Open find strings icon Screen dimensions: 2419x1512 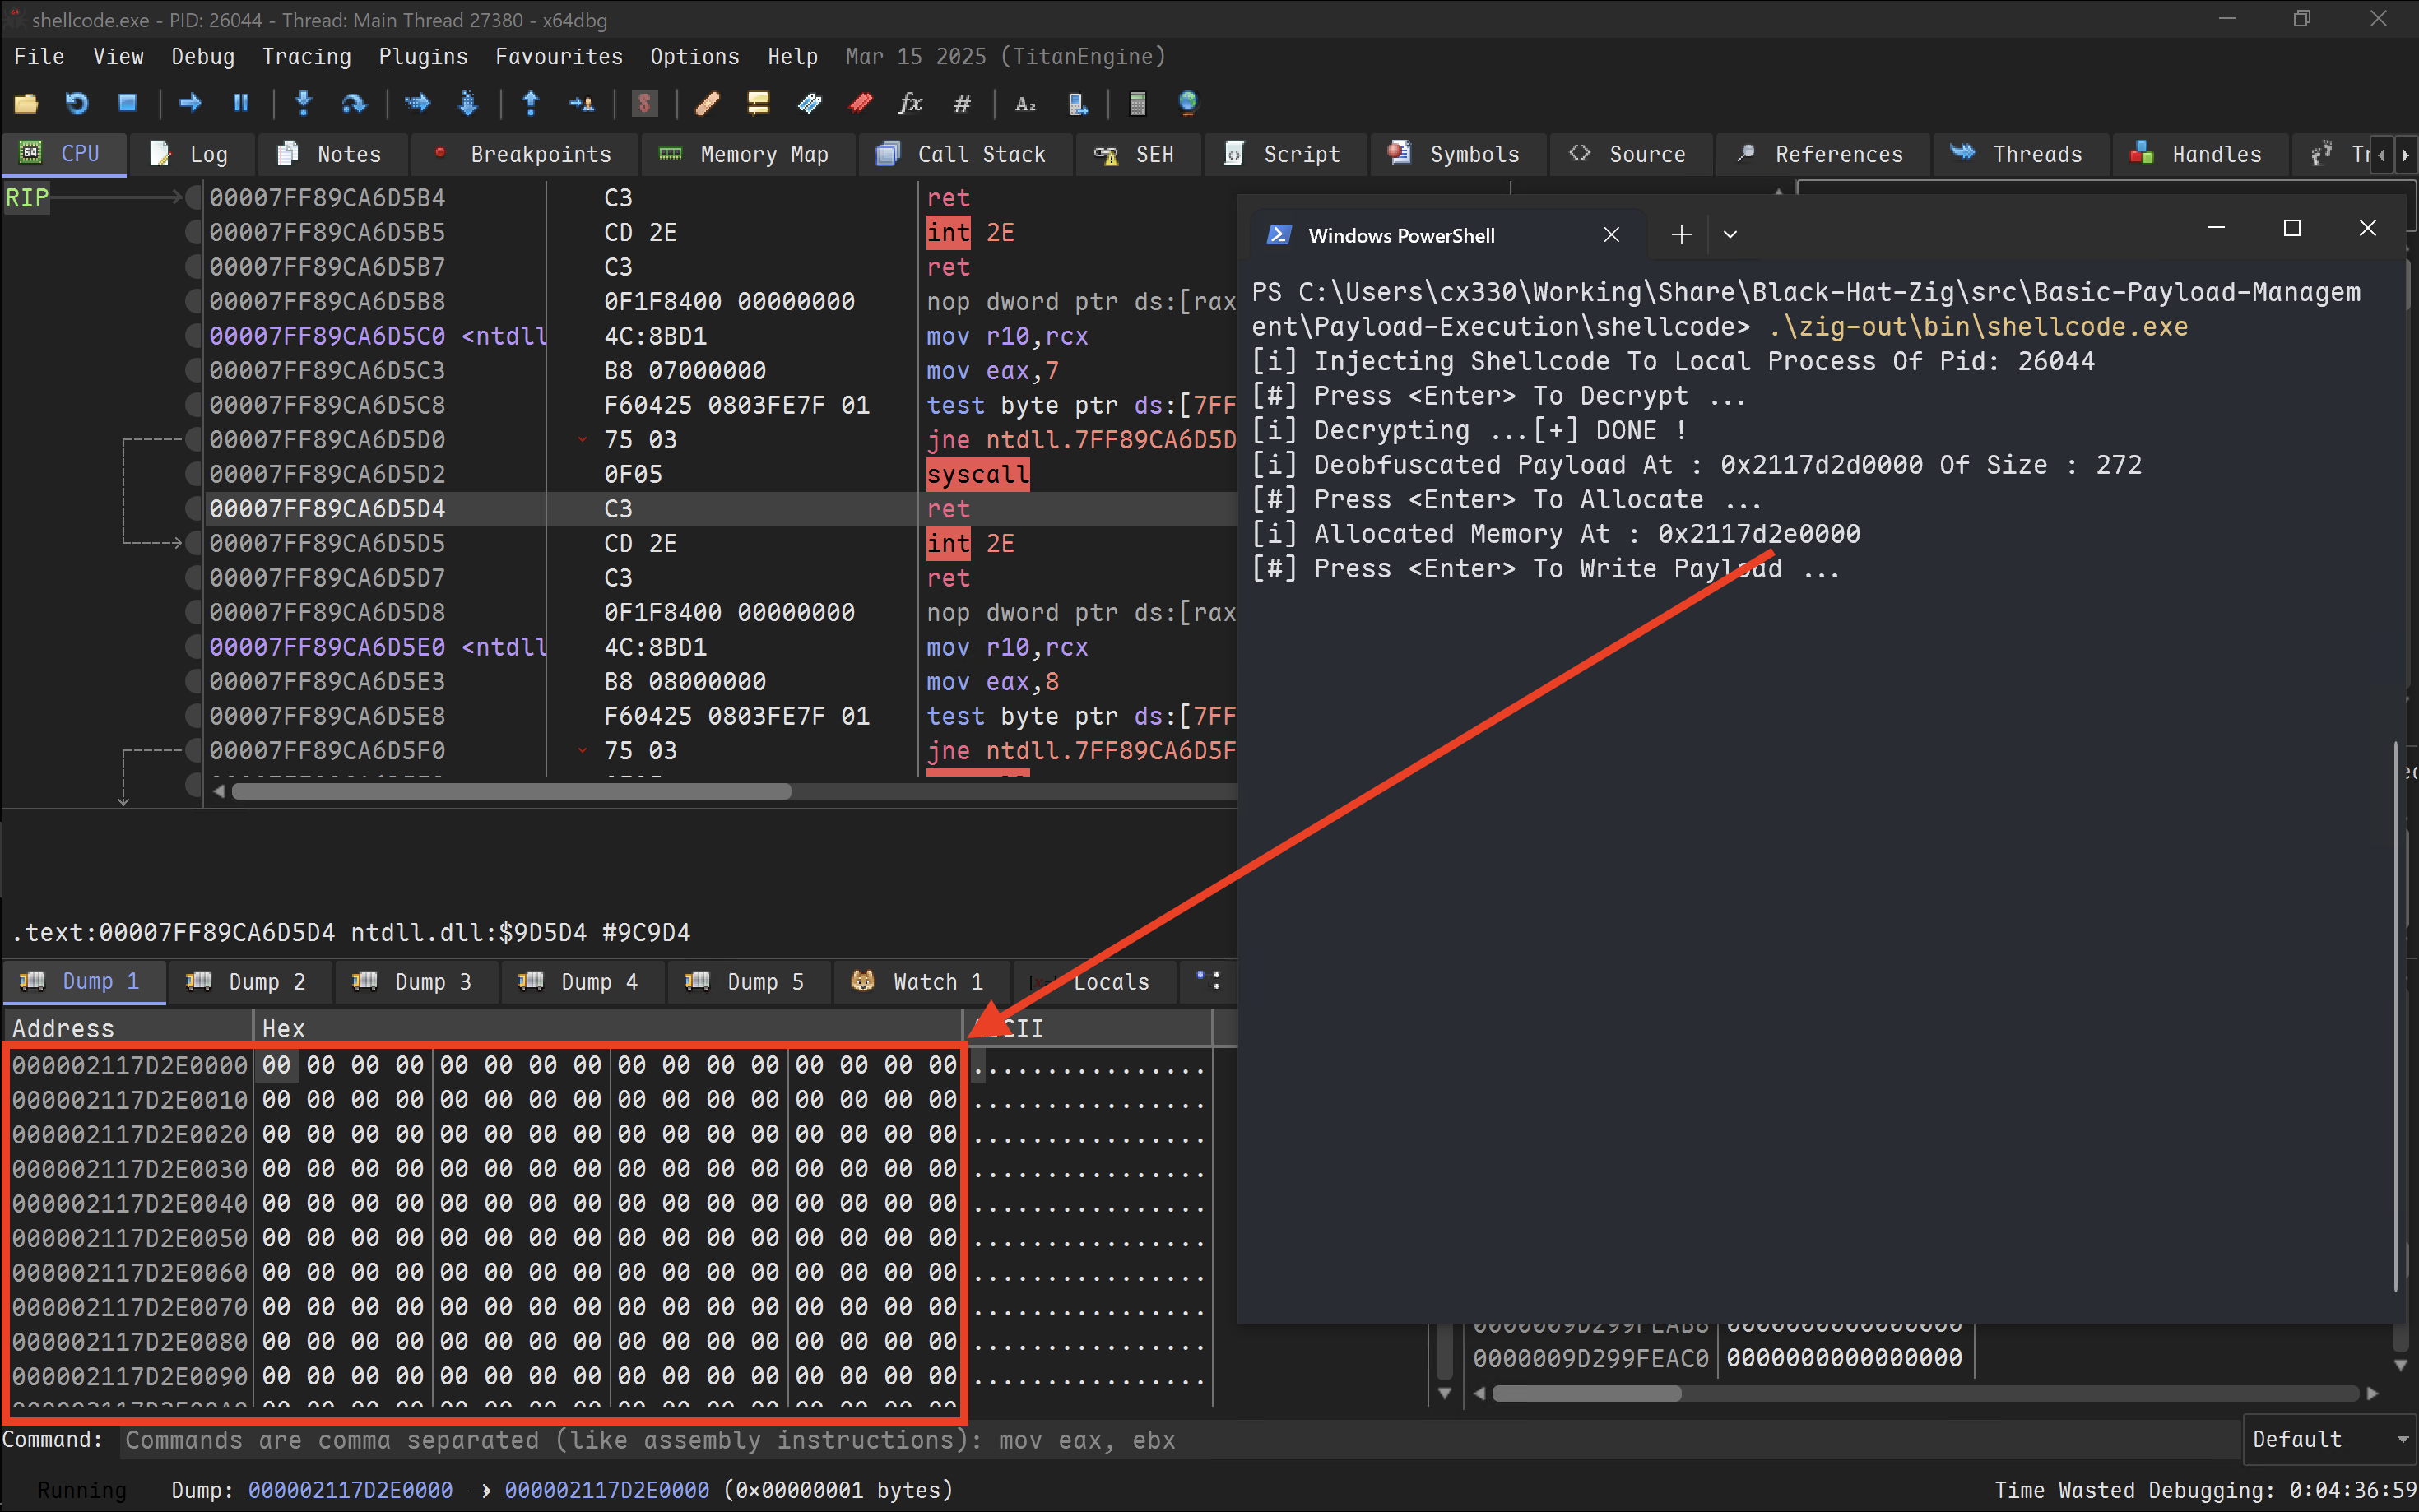point(1025,103)
